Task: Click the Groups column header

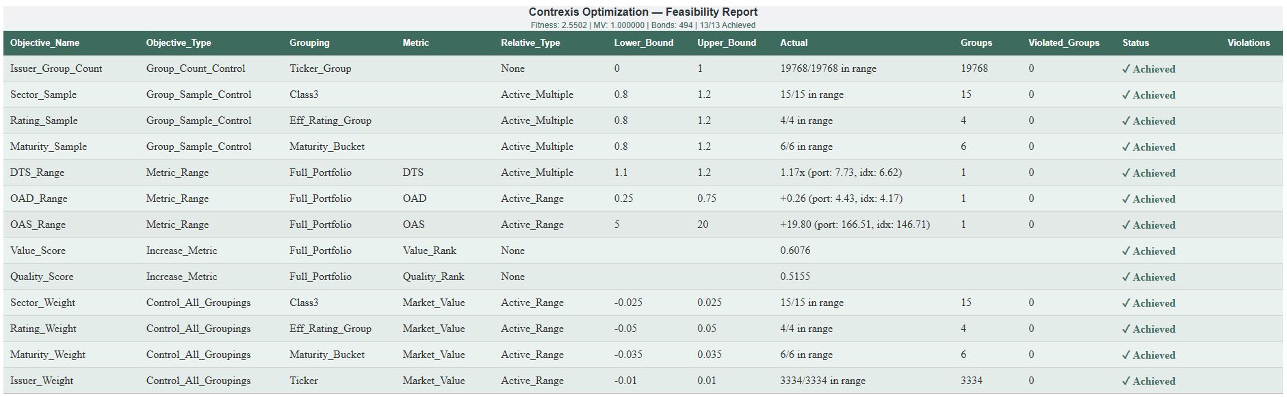Action: (976, 42)
